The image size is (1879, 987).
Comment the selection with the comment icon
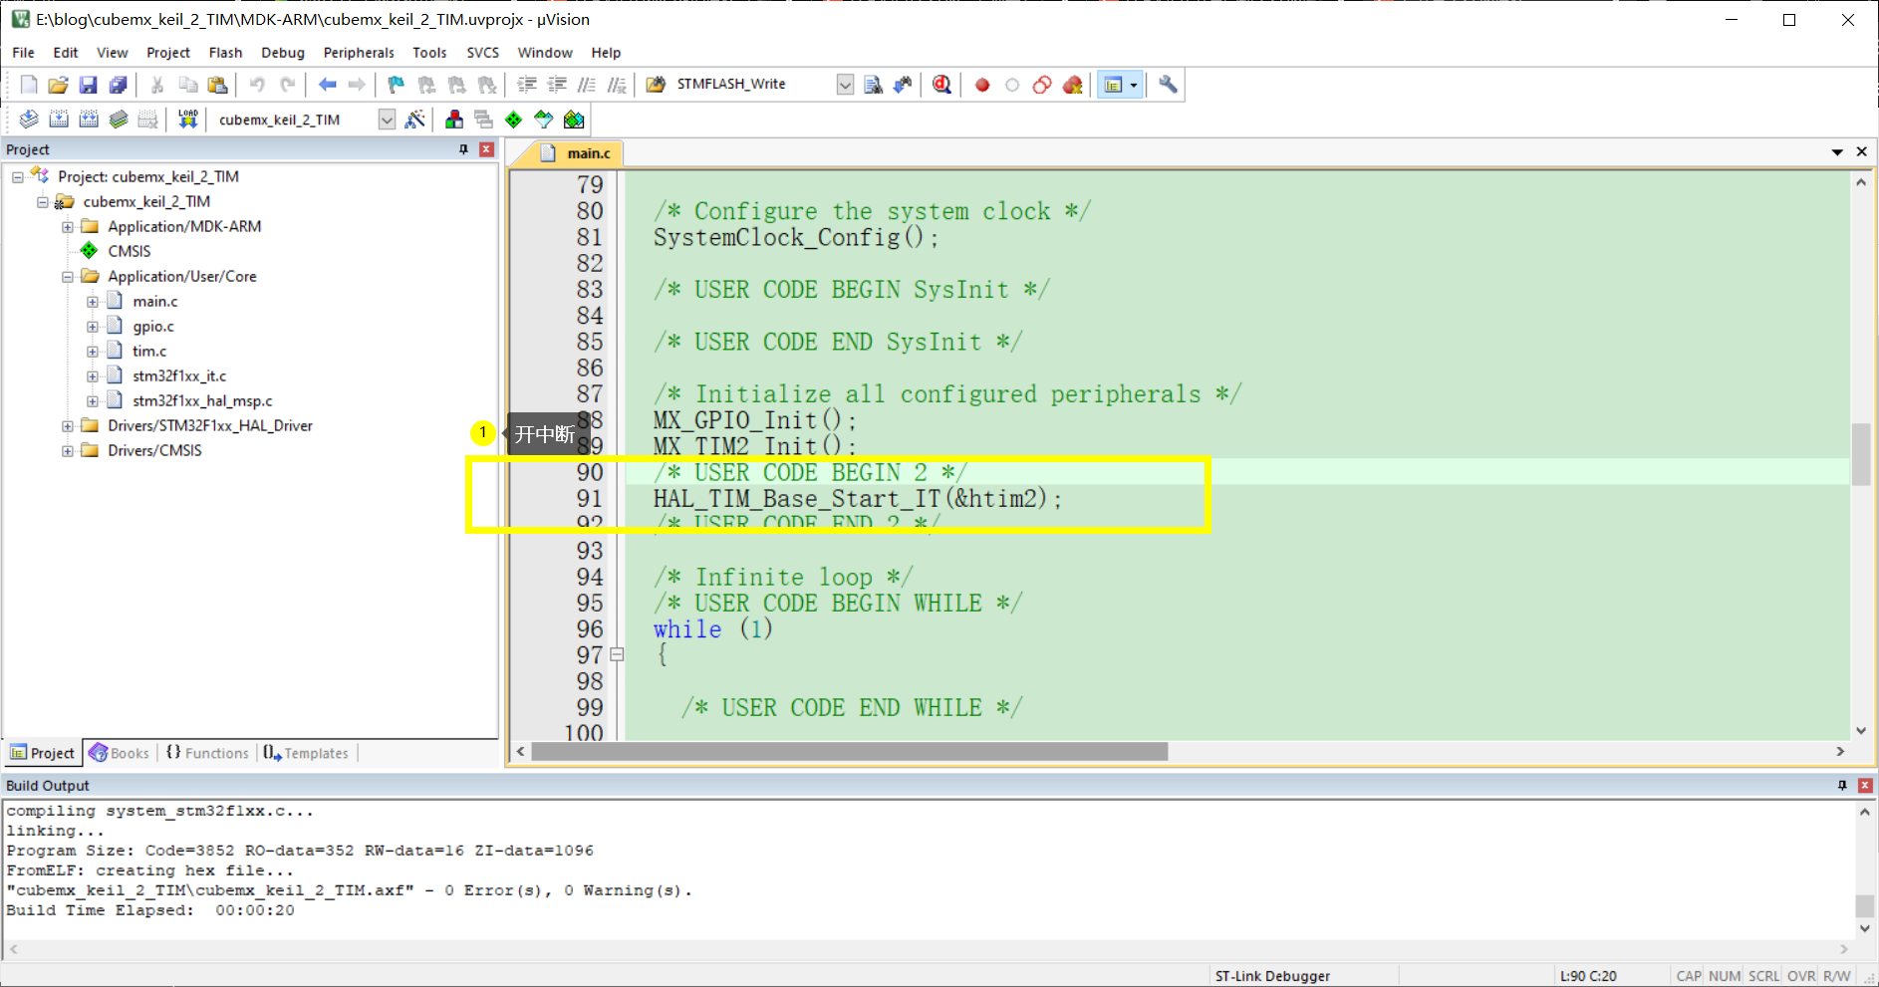[587, 85]
